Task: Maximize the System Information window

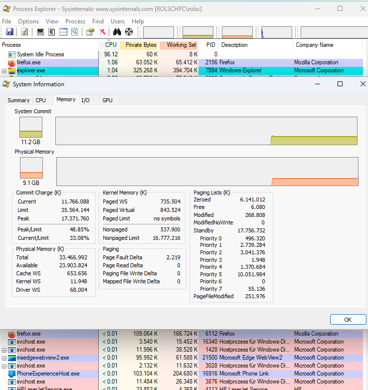Action: (x=340, y=84)
